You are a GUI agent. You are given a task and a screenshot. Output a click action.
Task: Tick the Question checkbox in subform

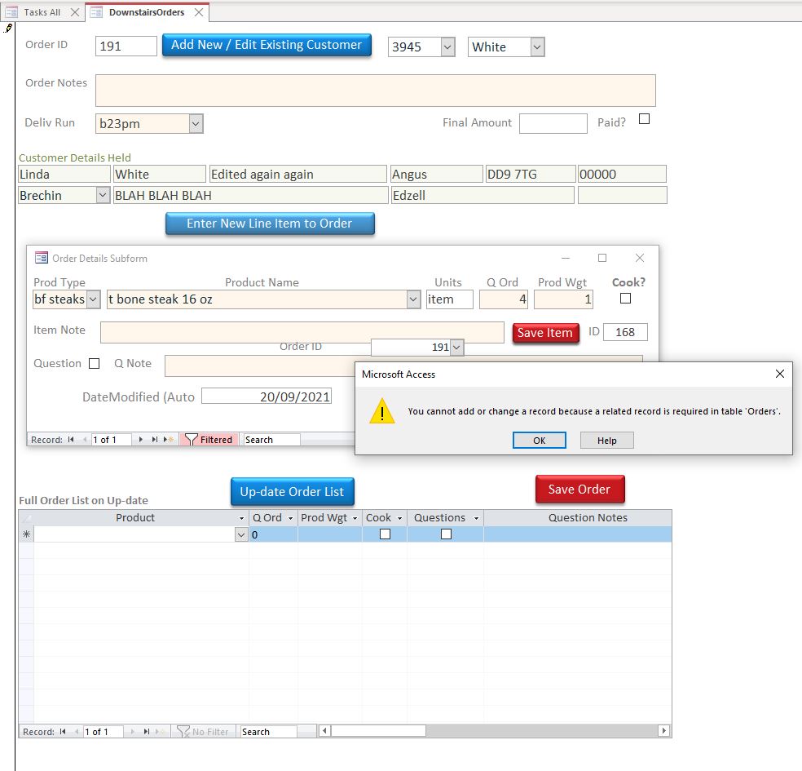tap(94, 363)
